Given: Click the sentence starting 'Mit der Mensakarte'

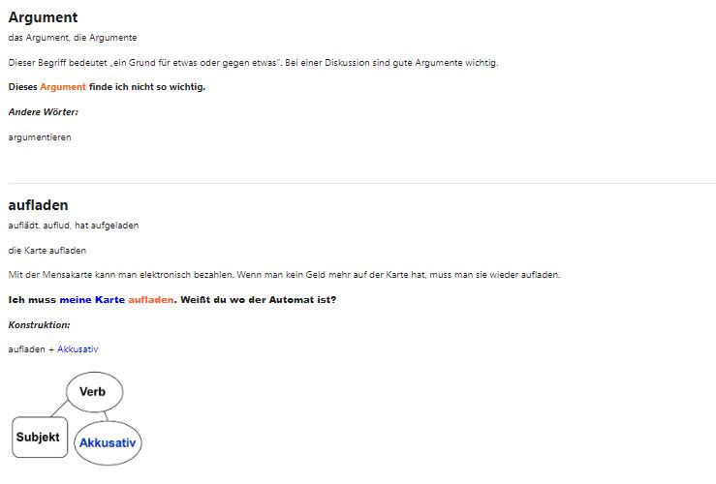Looking at the screenshot, I should pyautogui.click(x=281, y=275).
